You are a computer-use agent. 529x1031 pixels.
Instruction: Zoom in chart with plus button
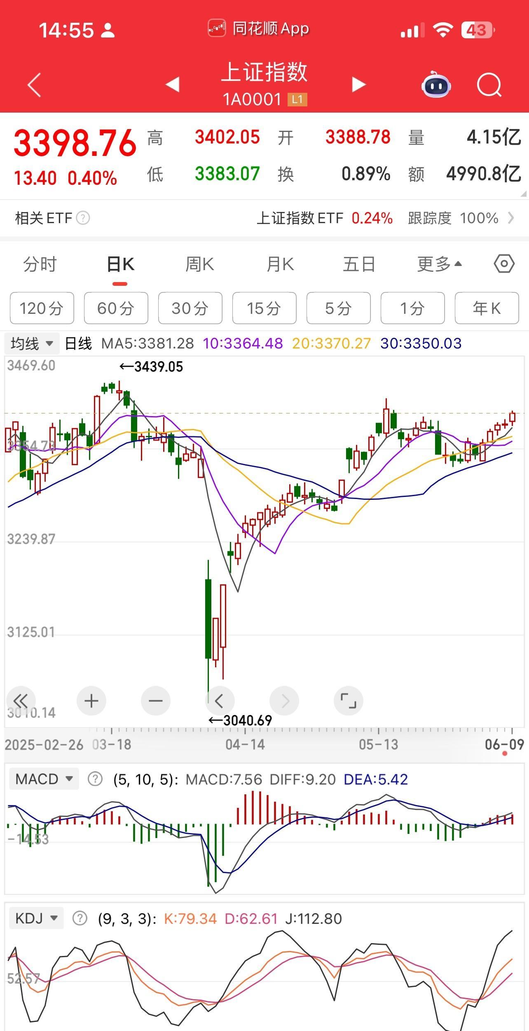point(91,701)
